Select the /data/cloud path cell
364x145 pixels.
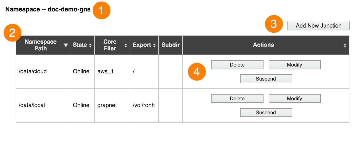tap(43, 71)
